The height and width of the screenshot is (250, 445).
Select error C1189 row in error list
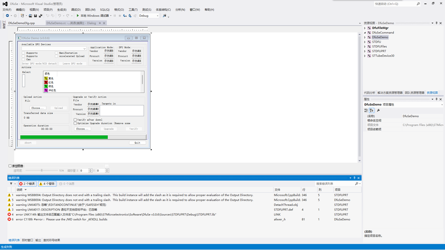[x=184, y=219]
